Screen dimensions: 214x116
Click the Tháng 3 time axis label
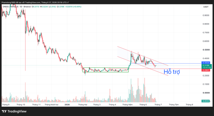click(x=97, y=105)
